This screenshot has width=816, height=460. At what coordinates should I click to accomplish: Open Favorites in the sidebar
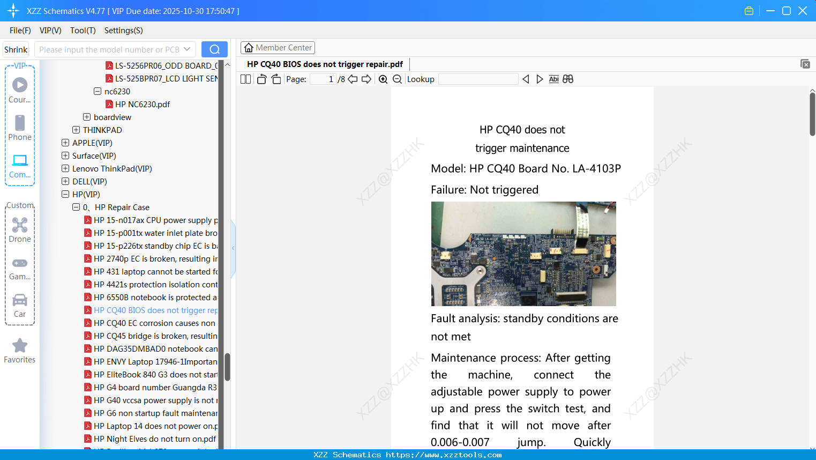pos(20,351)
